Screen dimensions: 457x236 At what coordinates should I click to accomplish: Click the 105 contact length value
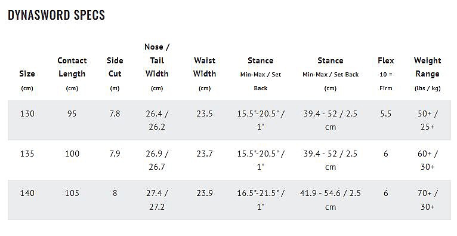click(72, 193)
